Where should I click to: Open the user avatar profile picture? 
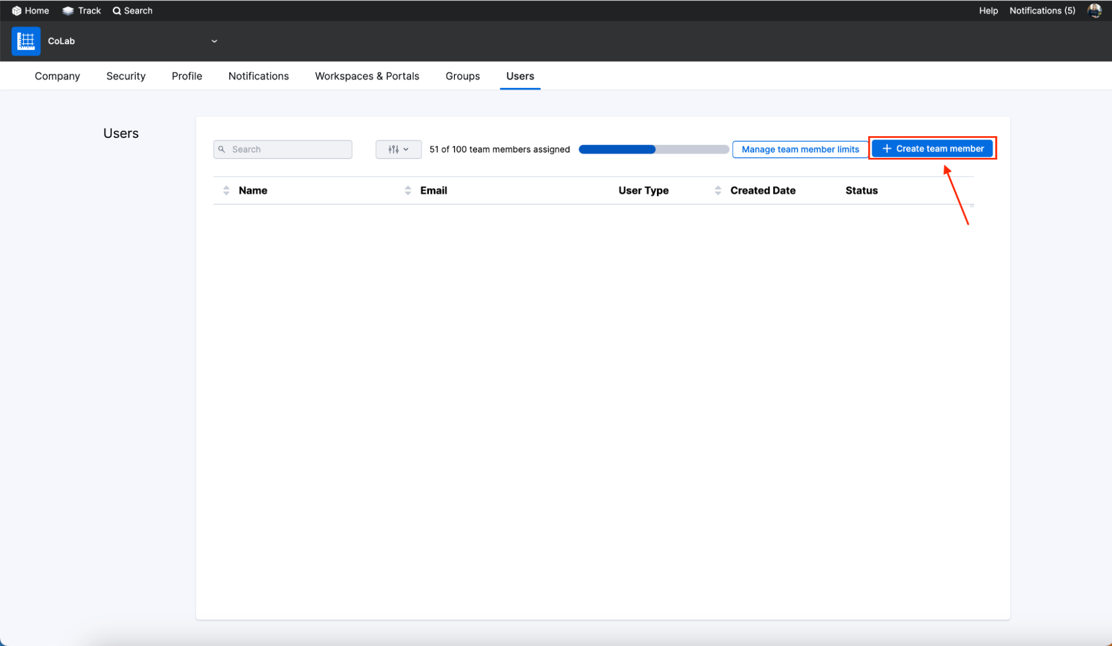[x=1094, y=11]
